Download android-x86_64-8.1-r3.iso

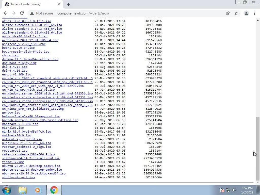(x=25, y=36)
